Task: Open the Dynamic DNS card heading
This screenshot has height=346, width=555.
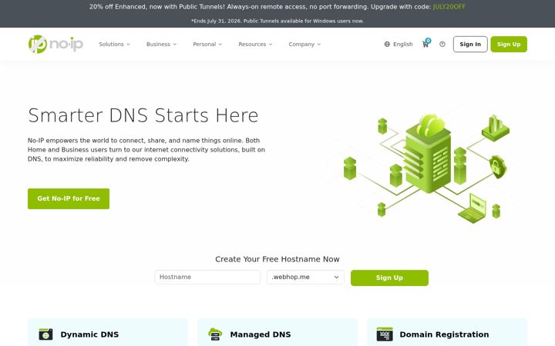Action: (x=89, y=334)
